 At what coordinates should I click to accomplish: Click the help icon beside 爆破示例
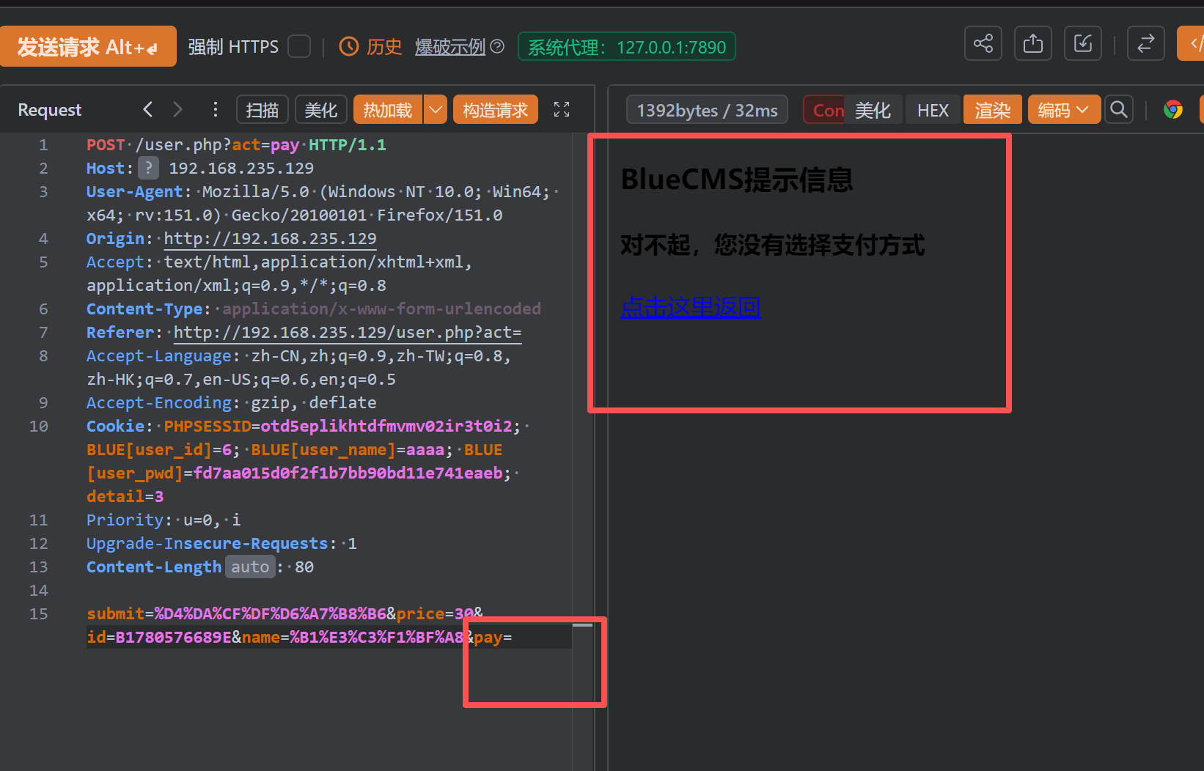497,47
